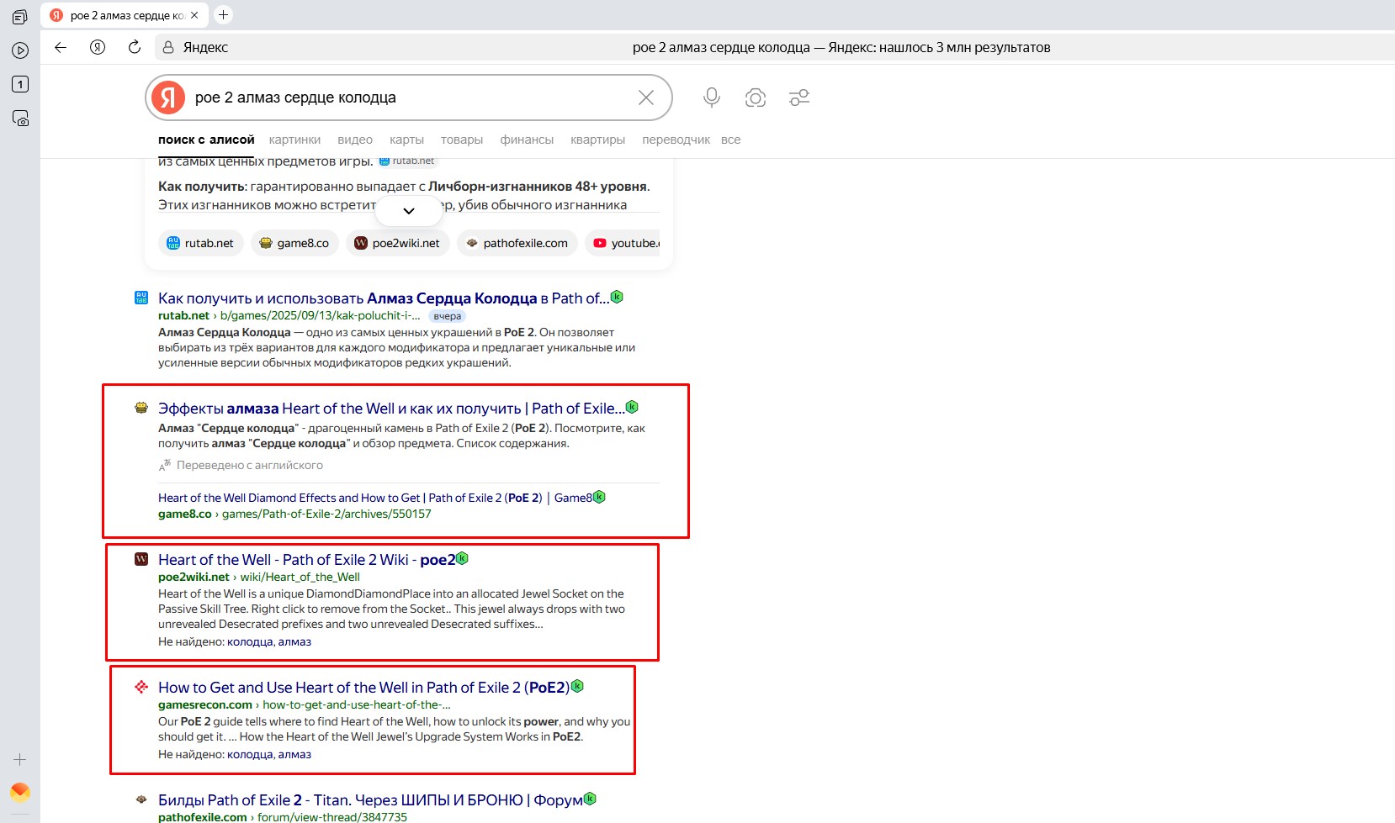Open the Yandex home button in toolbar
The width and height of the screenshot is (1395, 823).
98,47
